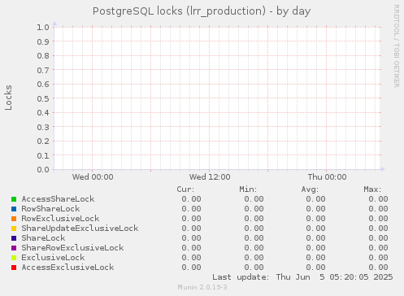Screen dimensions: 404x296
Task: Click RowShareLock Avg value 0.00
Action: (x=315, y=209)
